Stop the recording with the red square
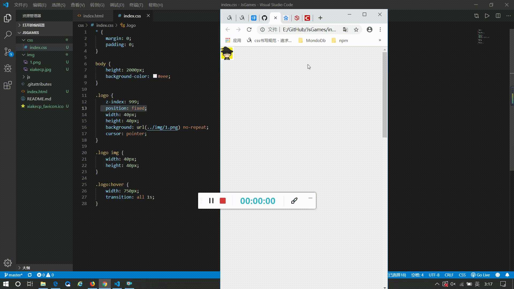This screenshot has width=514, height=289. point(223,201)
